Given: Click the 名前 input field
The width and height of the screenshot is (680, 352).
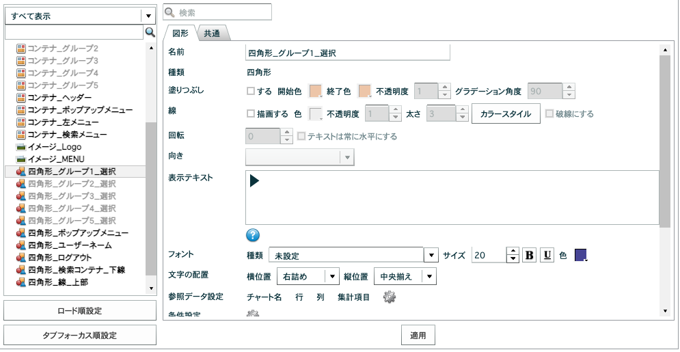Looking at the screenshot, I should click(x=348, y=53).
